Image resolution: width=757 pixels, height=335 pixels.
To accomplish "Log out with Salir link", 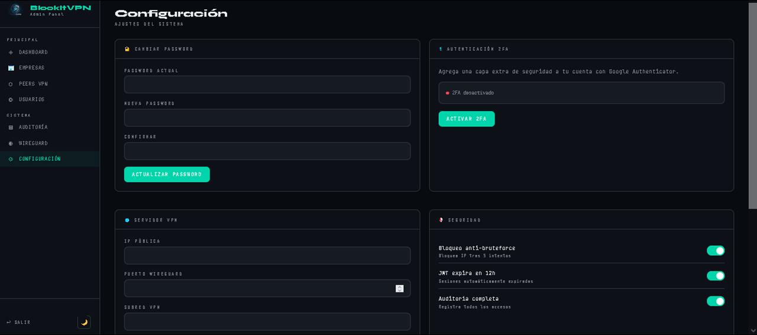I will click(18, 323).
